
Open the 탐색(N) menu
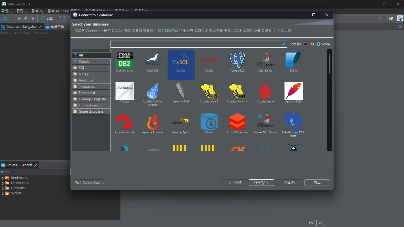(37, 11)
